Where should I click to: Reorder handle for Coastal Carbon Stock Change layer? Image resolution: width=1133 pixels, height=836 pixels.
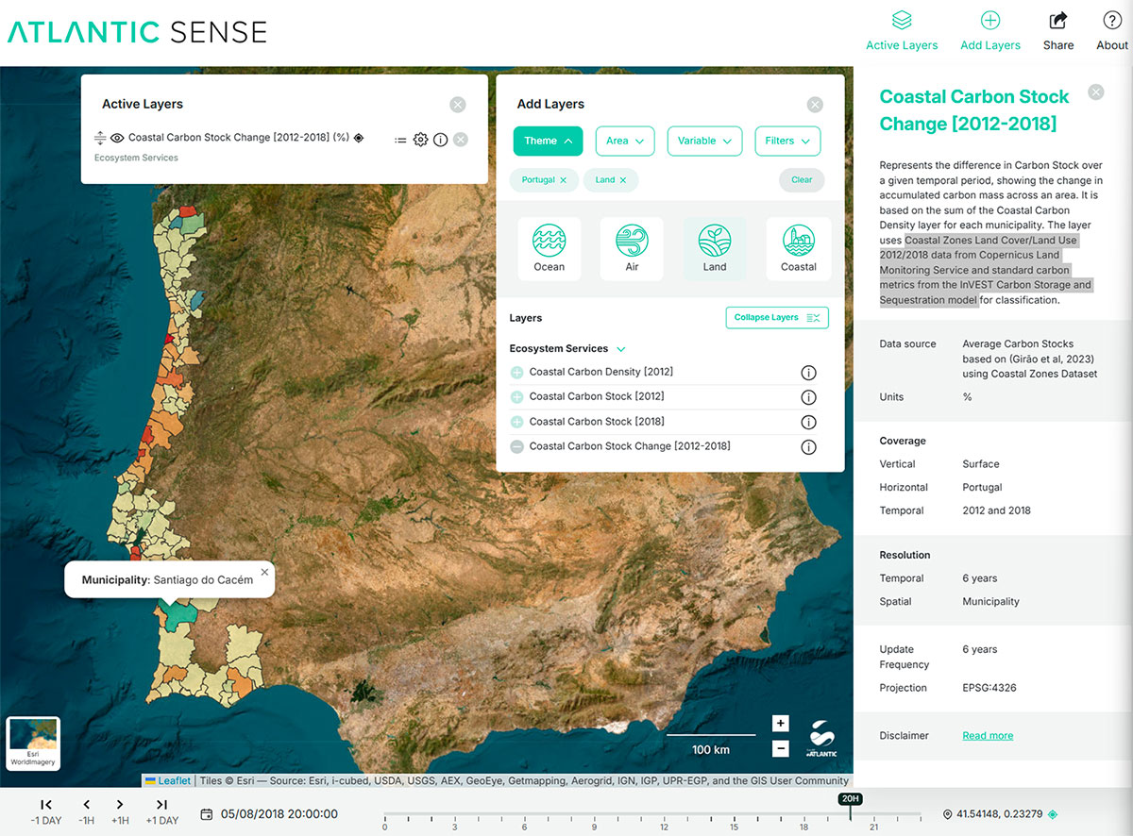click(x=100, y=139)
